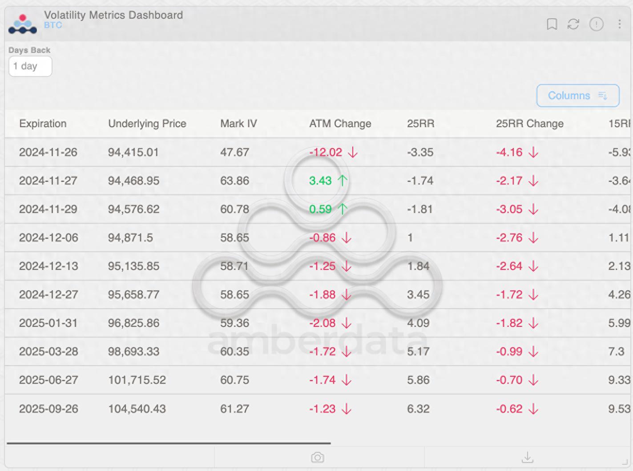633x471 pixels.
Task: Click underlying price 95,658.77
Action: tap(133, 294)
